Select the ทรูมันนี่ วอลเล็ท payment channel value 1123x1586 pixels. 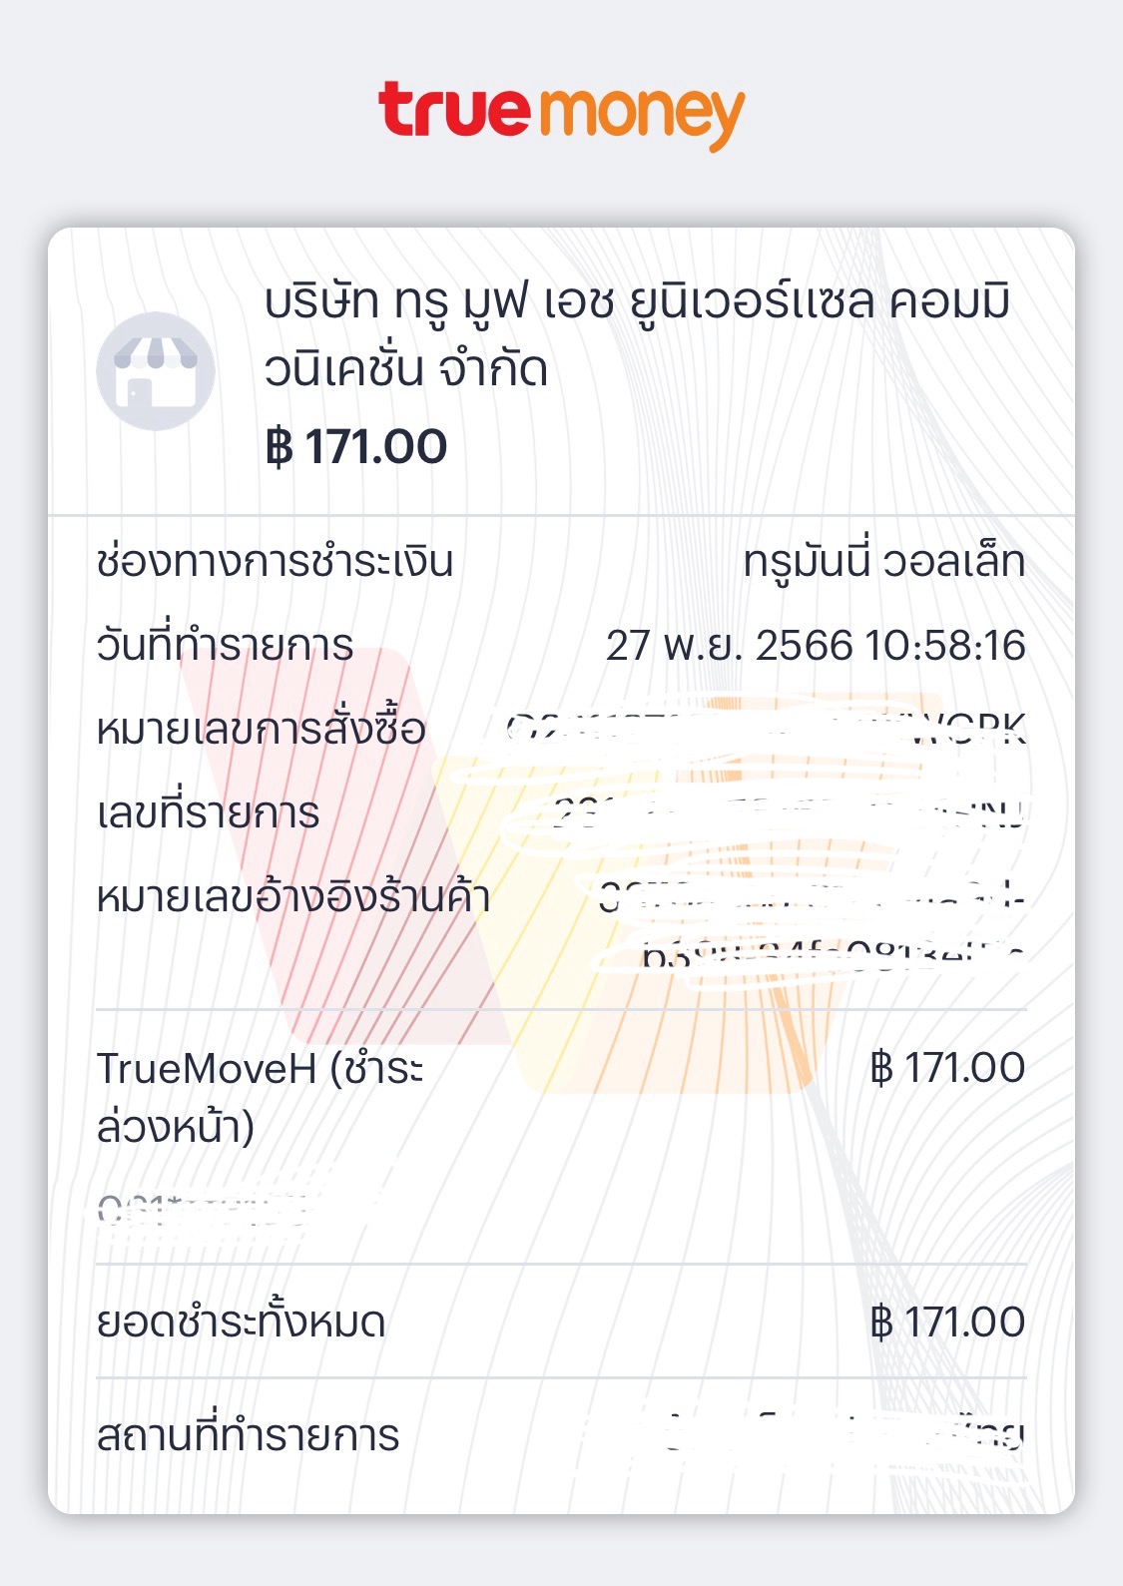click(x=883, y=562)
